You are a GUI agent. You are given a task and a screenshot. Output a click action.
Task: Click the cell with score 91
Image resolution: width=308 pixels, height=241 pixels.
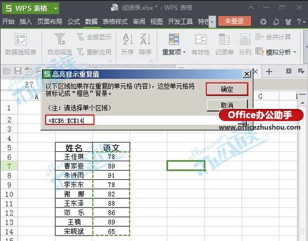[x=111, y=176]
